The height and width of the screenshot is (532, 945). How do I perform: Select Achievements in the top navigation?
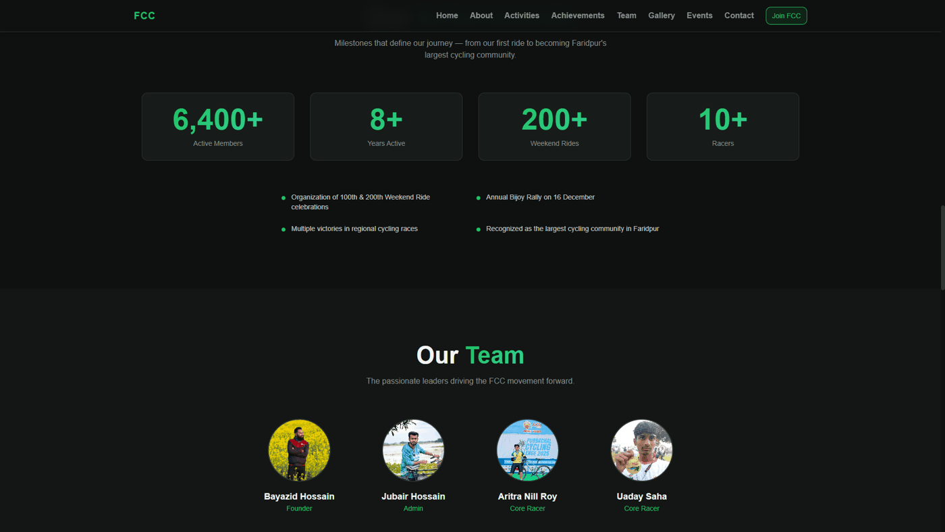[x=578, y=16]
